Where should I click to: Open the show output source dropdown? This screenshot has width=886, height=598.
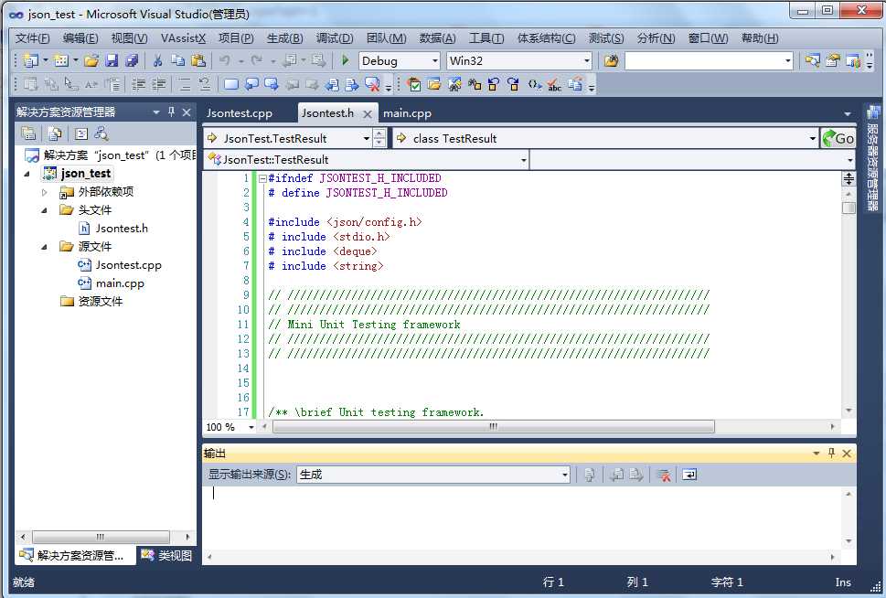564,475
